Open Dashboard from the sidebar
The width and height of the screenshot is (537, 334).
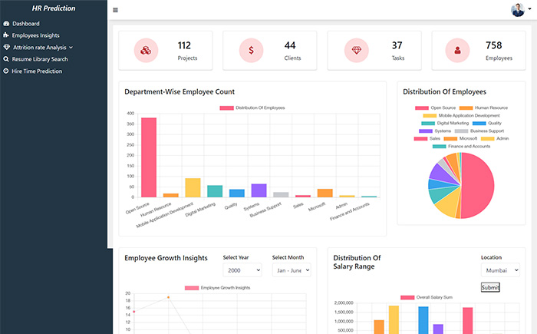click(x=26, y=24)
